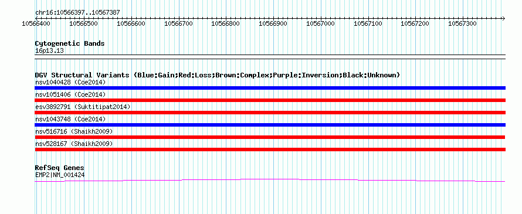The width and height of the screenshot is (522, 214).
Task: Click the Cytogenetic Bands track title
Action: [70, 43]
